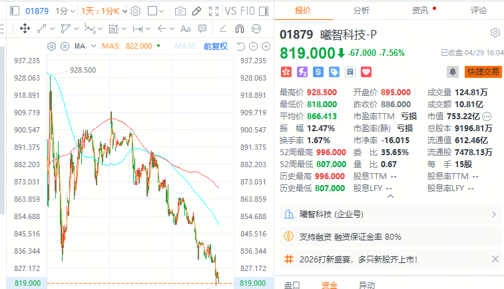Switch to the 报价 tab

303,11
